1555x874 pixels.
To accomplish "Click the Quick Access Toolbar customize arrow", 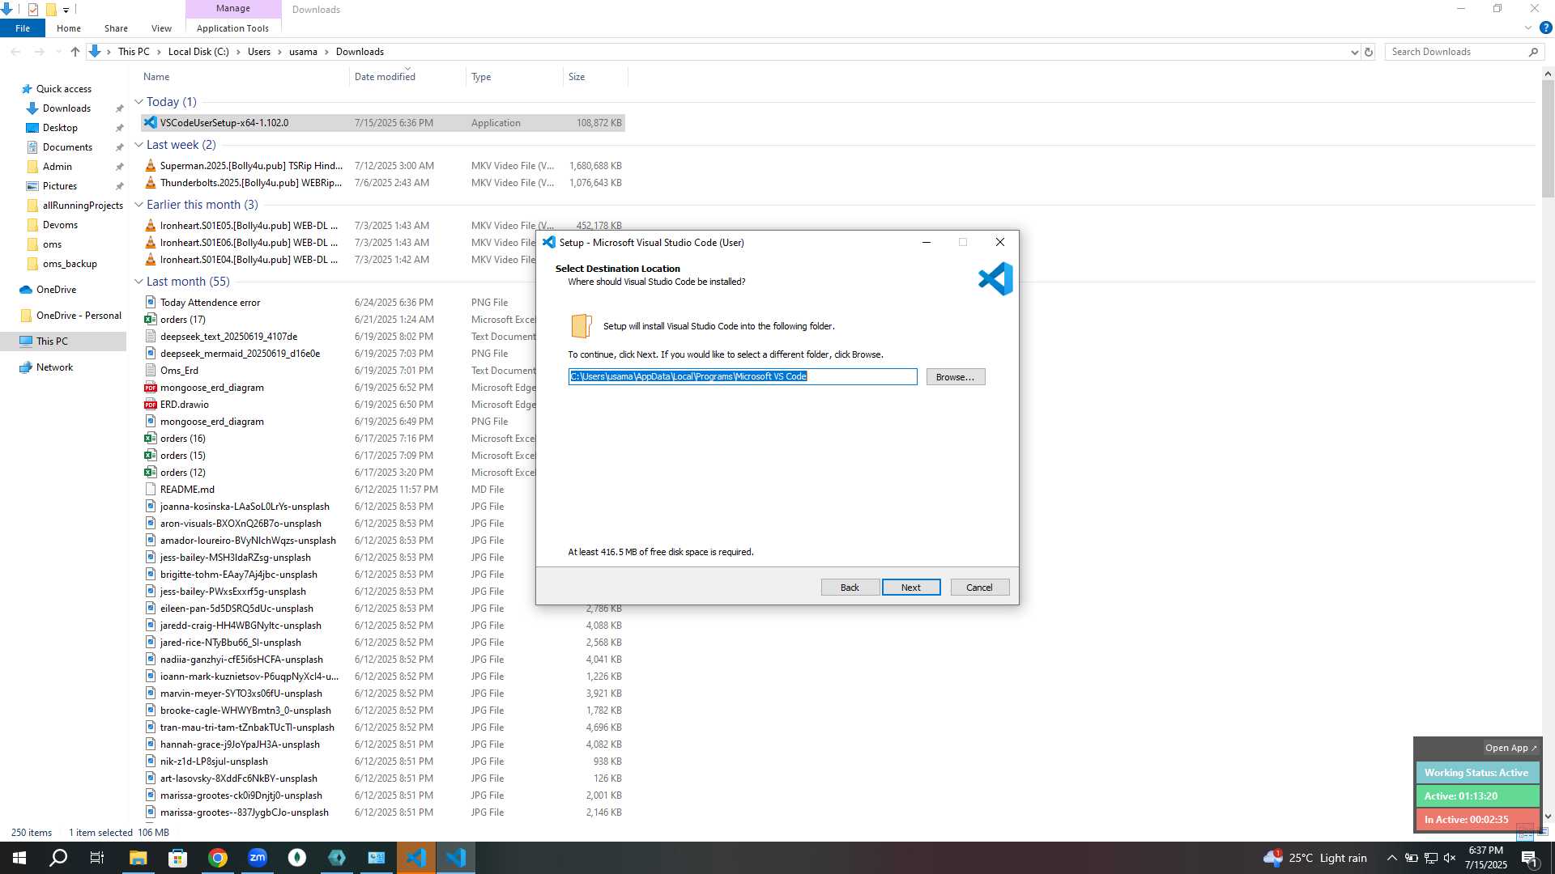I will tap(66, 10).
